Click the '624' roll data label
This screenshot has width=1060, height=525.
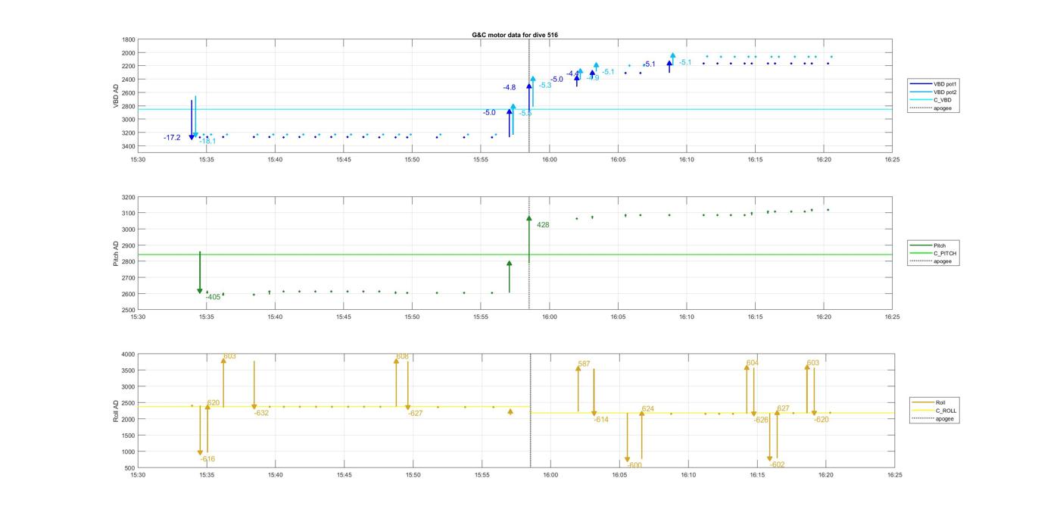pyautogui.click(x=648, y=409)
